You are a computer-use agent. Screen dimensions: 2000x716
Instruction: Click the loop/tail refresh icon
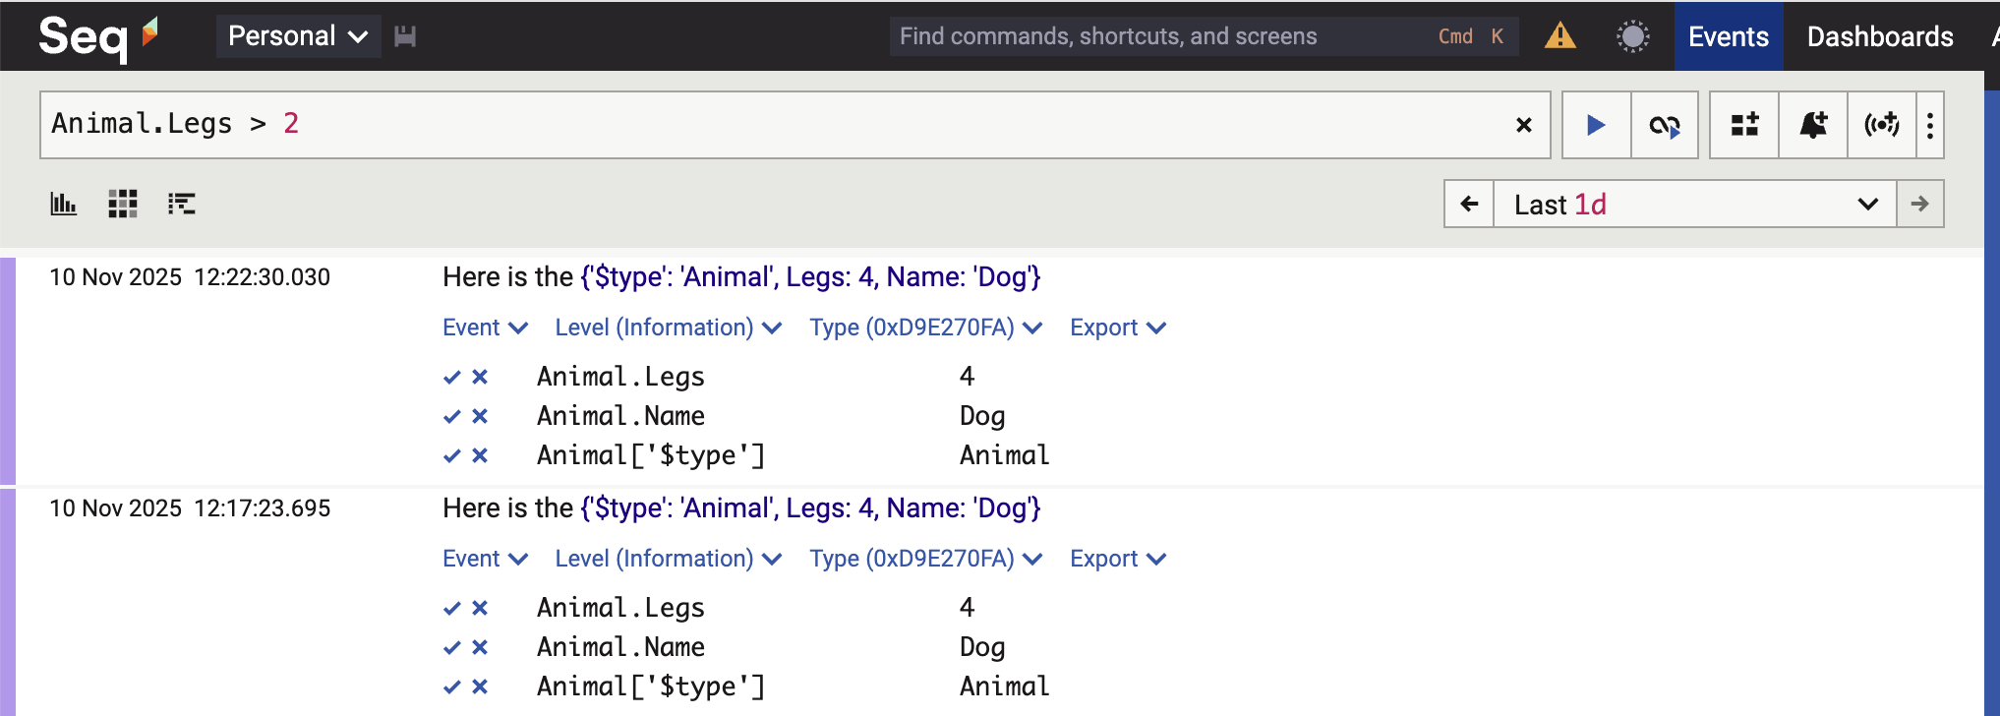[1665, 125]
